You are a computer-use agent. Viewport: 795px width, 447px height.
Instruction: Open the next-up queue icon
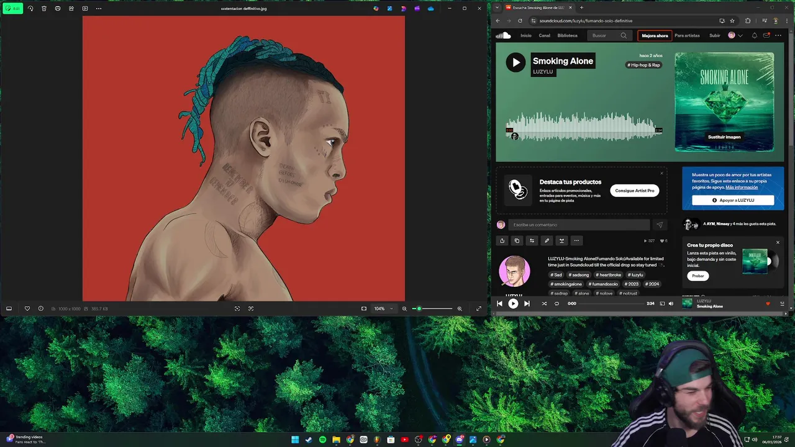pos(782,304)
